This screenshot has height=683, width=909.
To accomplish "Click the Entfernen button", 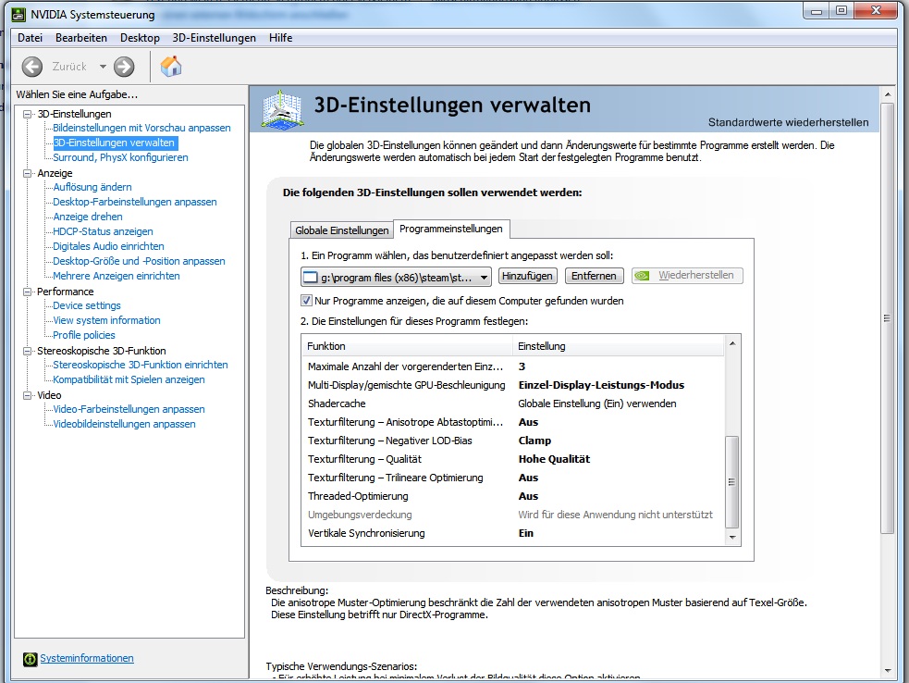I will [x=594, y=276].
